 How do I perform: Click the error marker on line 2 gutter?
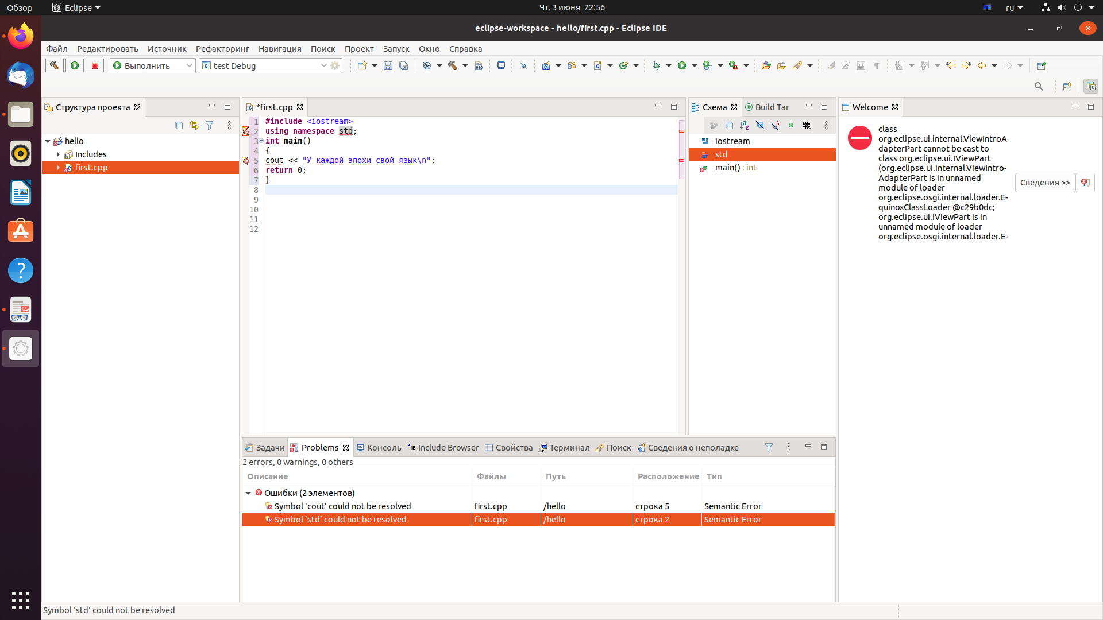(x=246, y=131)
